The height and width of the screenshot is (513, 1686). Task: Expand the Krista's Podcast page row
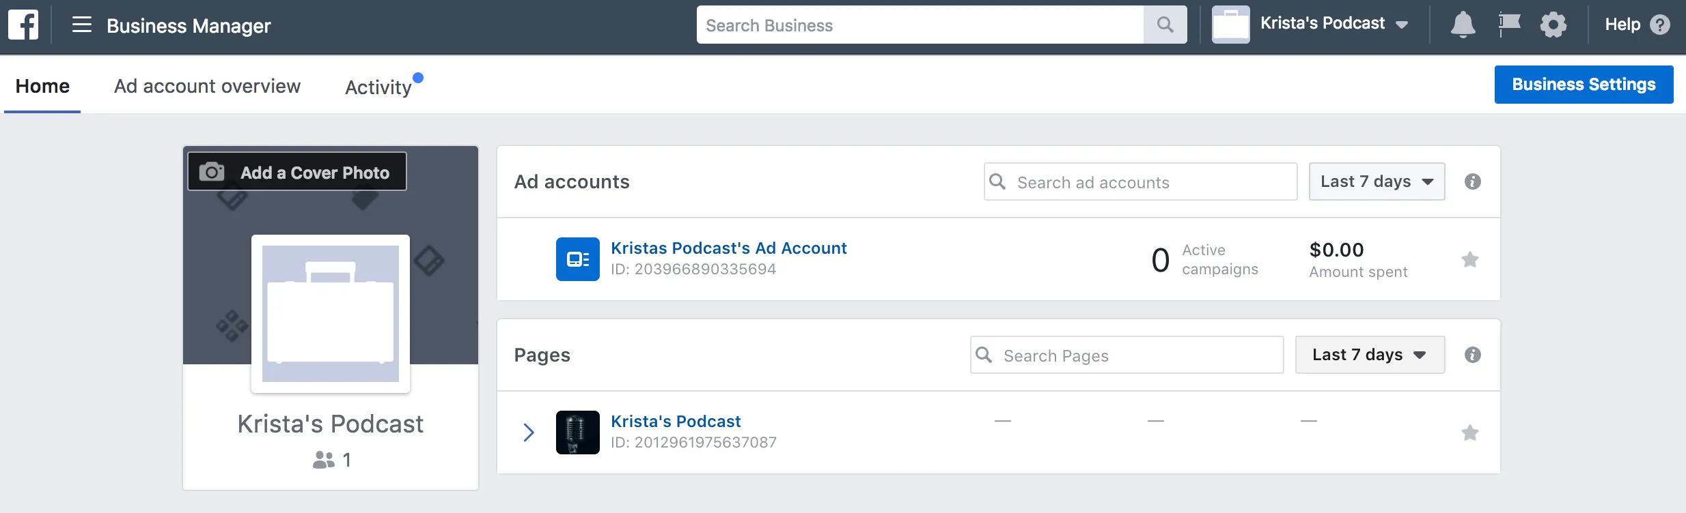click(528, 433)
